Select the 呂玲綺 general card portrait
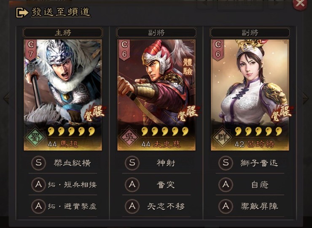312x228 pixels. coord(250,95)
